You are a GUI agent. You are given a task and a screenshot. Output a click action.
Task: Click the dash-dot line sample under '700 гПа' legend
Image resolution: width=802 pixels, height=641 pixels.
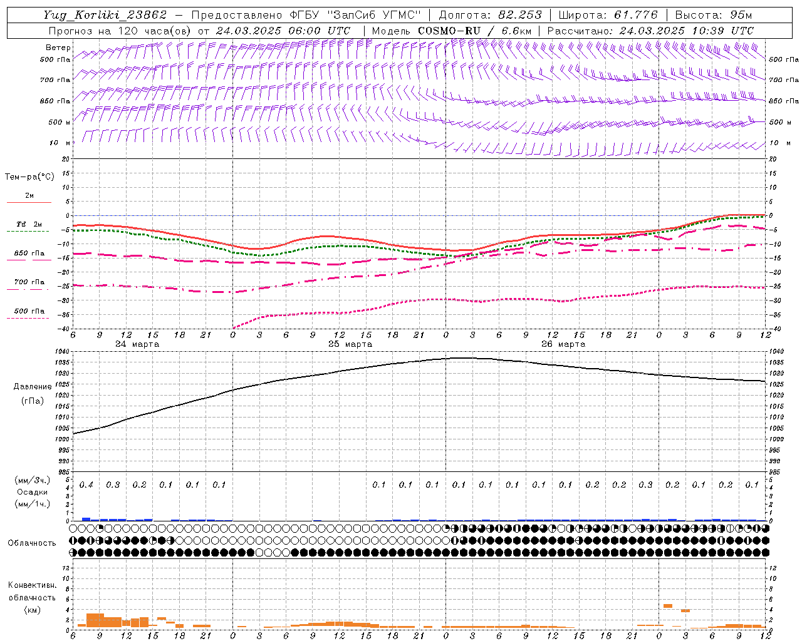click(28, 290)
